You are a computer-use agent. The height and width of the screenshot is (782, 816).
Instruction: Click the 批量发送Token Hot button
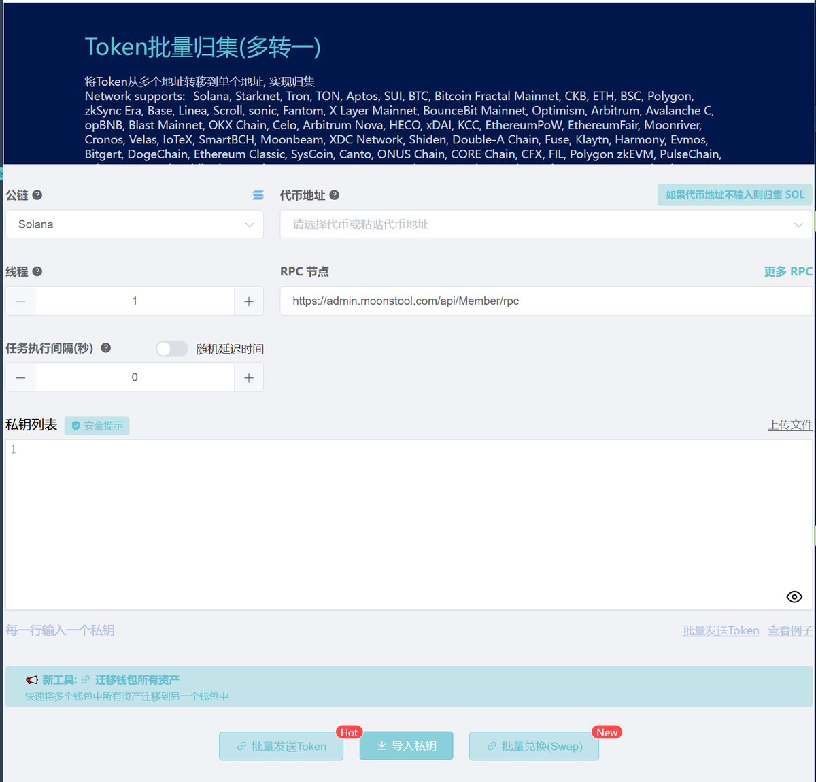click(x=281, y=746)
